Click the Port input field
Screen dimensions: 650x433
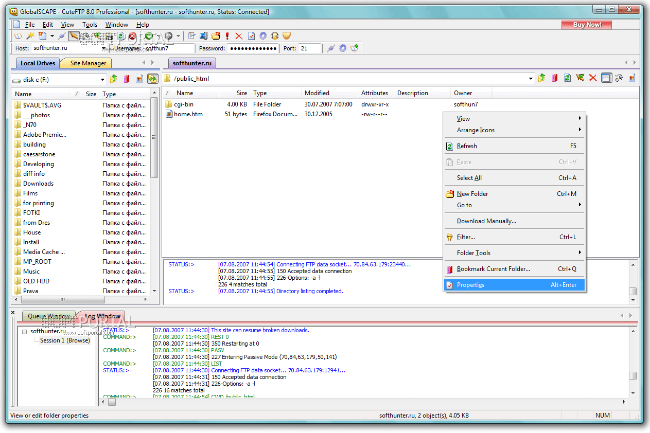click(x=309, y=48)
